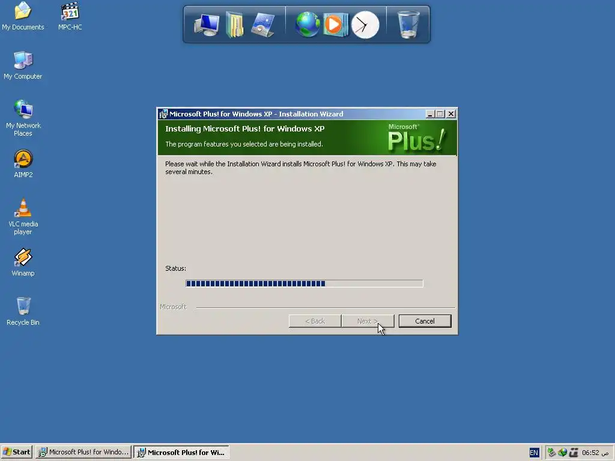Click the EN language indicator
The image size is (615, 461).
click(x=534, y=453)
